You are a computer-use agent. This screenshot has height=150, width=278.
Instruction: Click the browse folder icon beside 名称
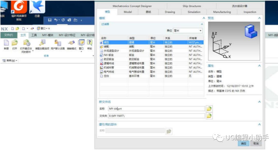click(209, 109)
